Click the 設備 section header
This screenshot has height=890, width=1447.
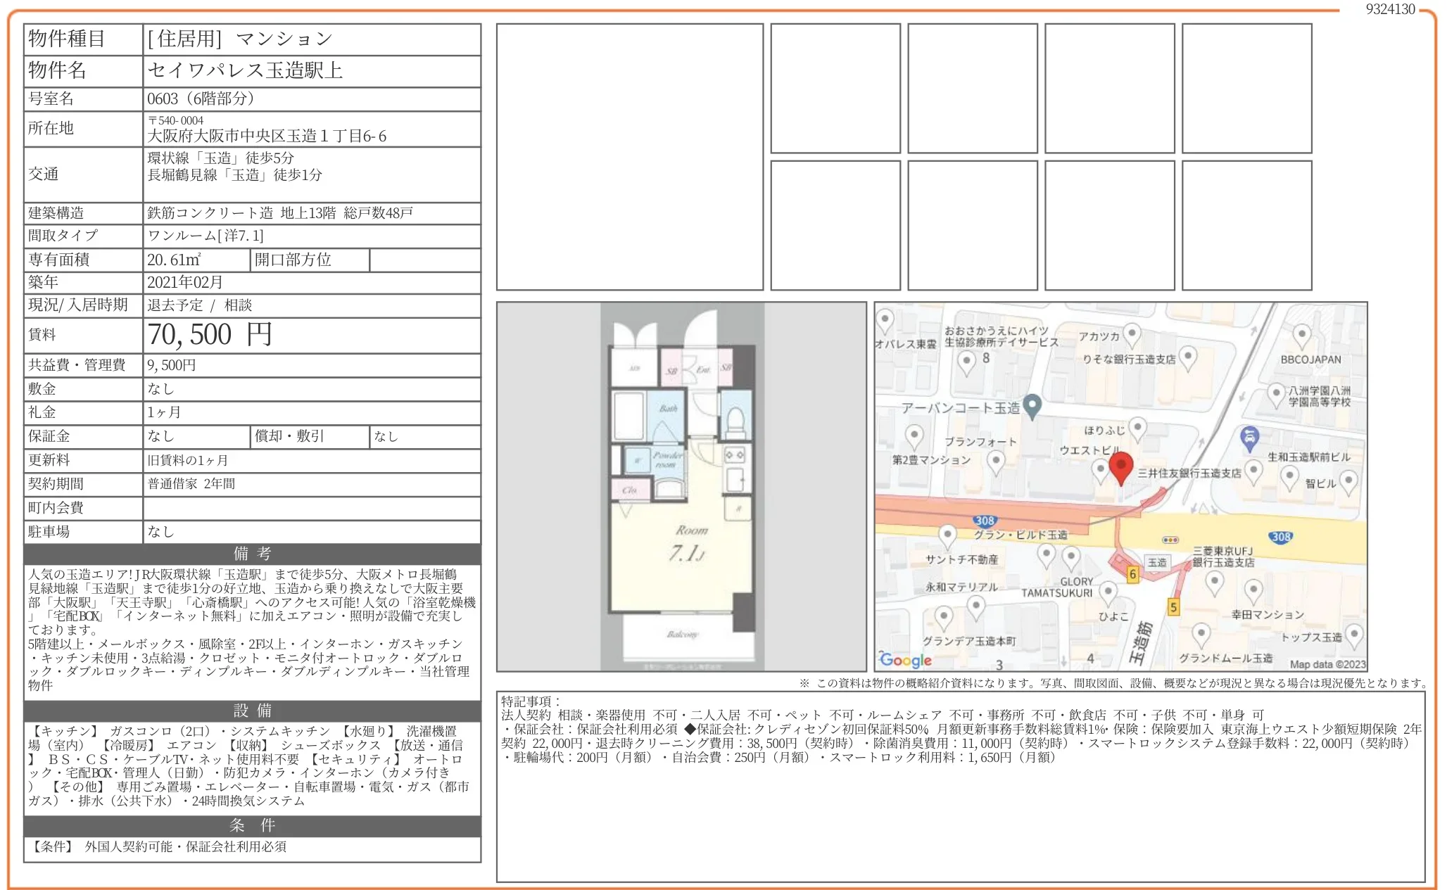(x=252, y=711)
